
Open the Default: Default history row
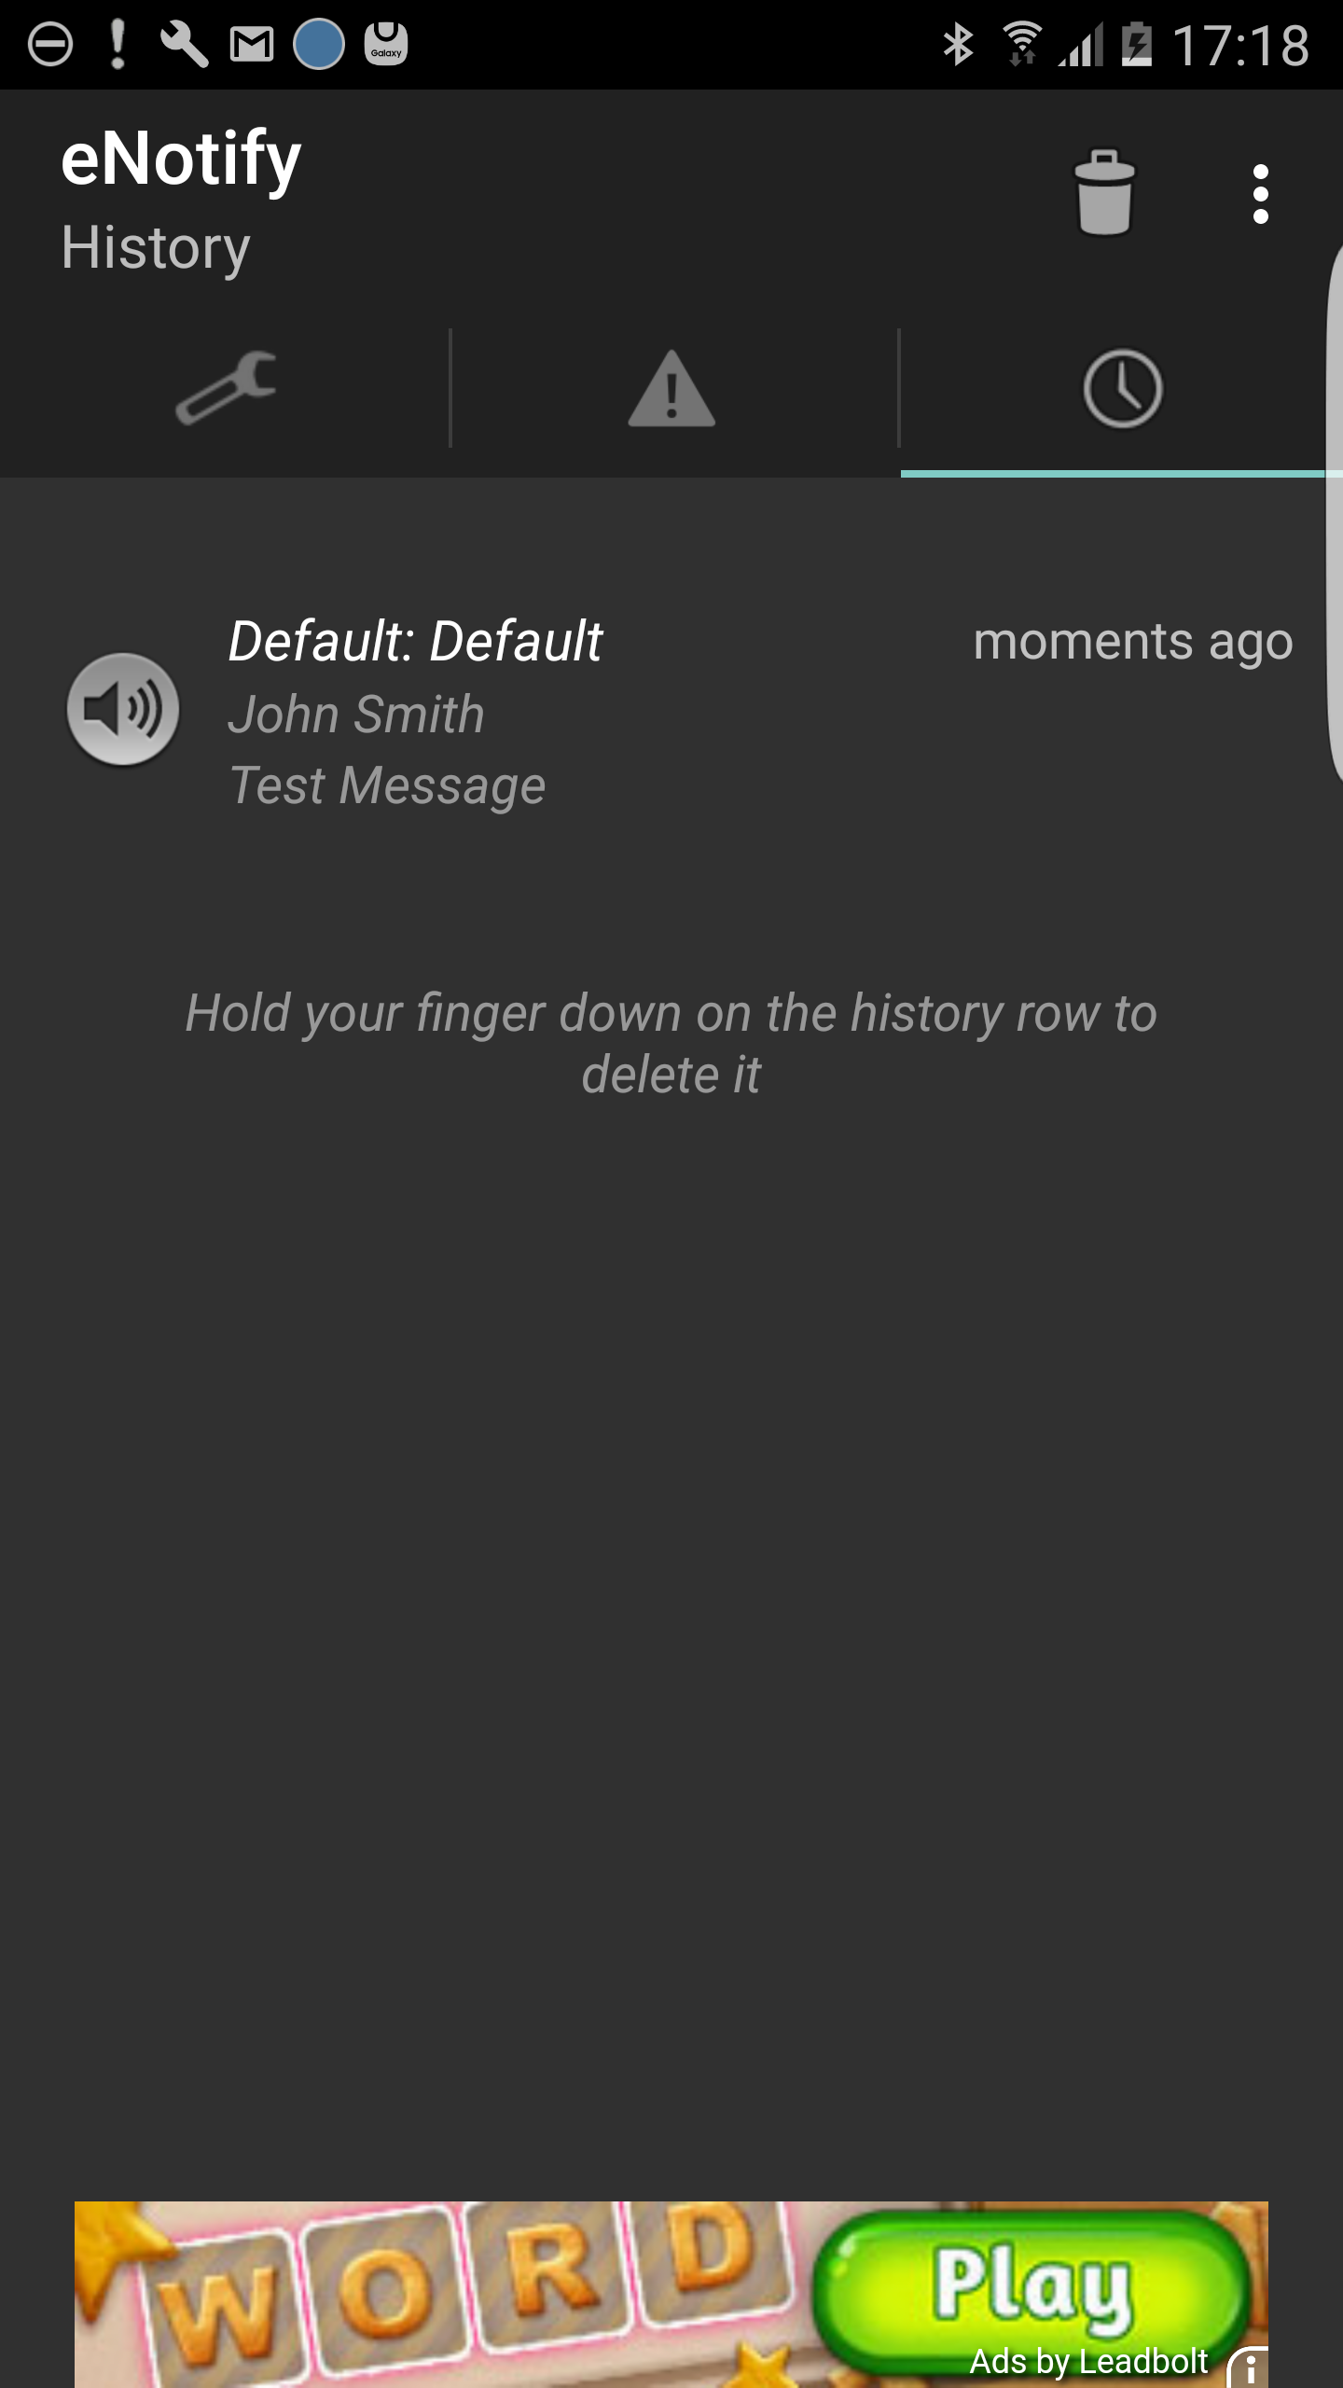pos(671,713)
